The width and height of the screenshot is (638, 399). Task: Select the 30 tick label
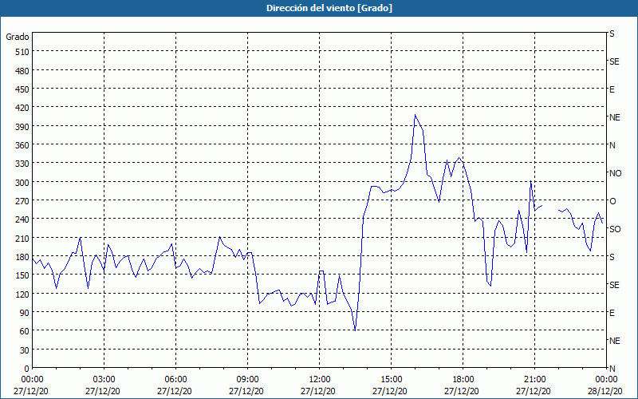pyautogui.click(x=25, y=350)
